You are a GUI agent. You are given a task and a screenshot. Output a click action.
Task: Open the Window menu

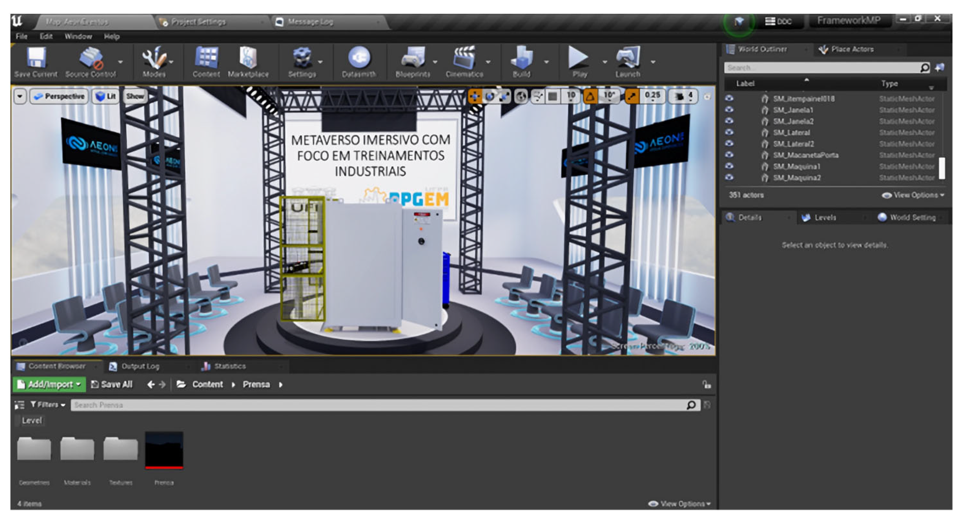pyautogui.click(x=78, y=37)
